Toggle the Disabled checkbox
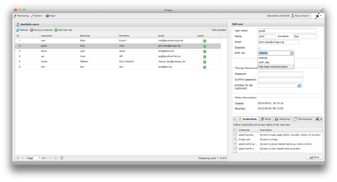The width and height of the screenshot is (337, 182). click(259, 48)
